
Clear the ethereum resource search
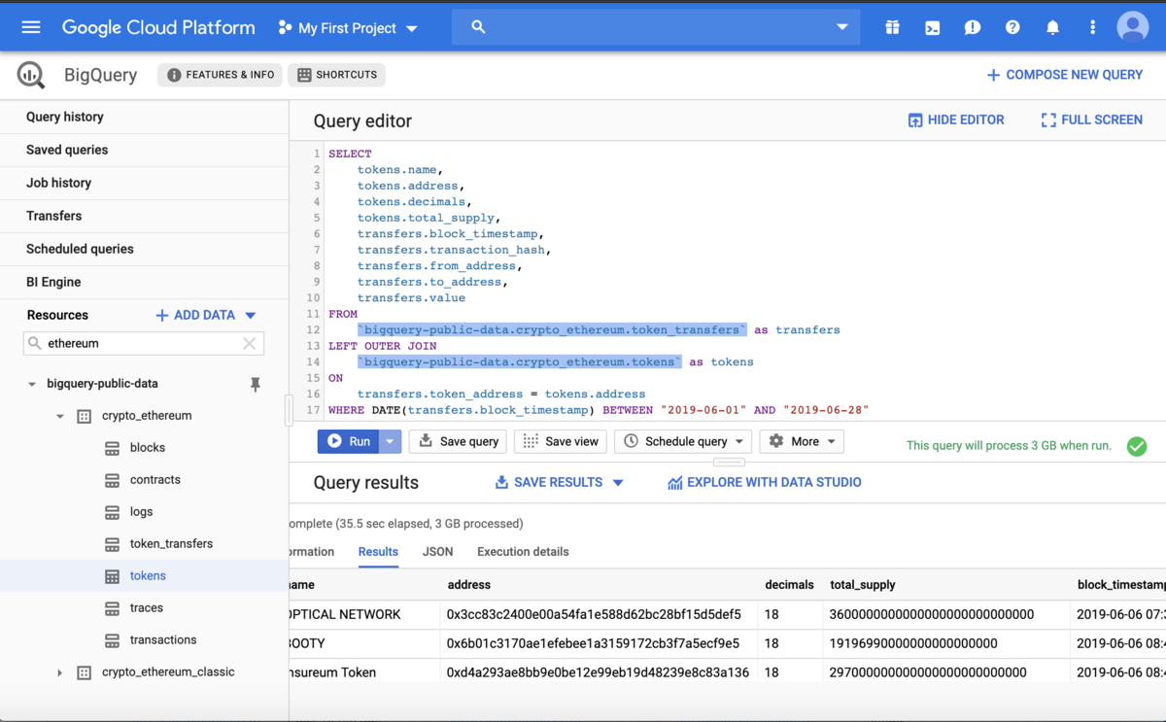point(250,343)
